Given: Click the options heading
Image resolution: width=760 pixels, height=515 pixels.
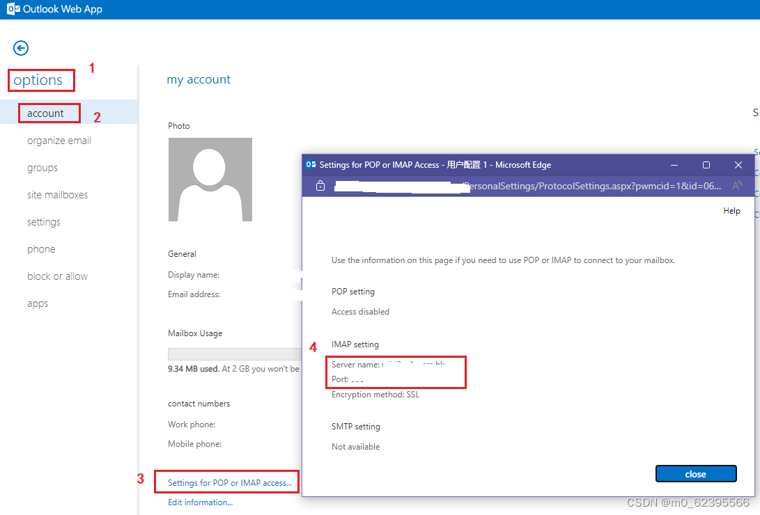Looking at the screenshot, I should click(x=38, y=80).
